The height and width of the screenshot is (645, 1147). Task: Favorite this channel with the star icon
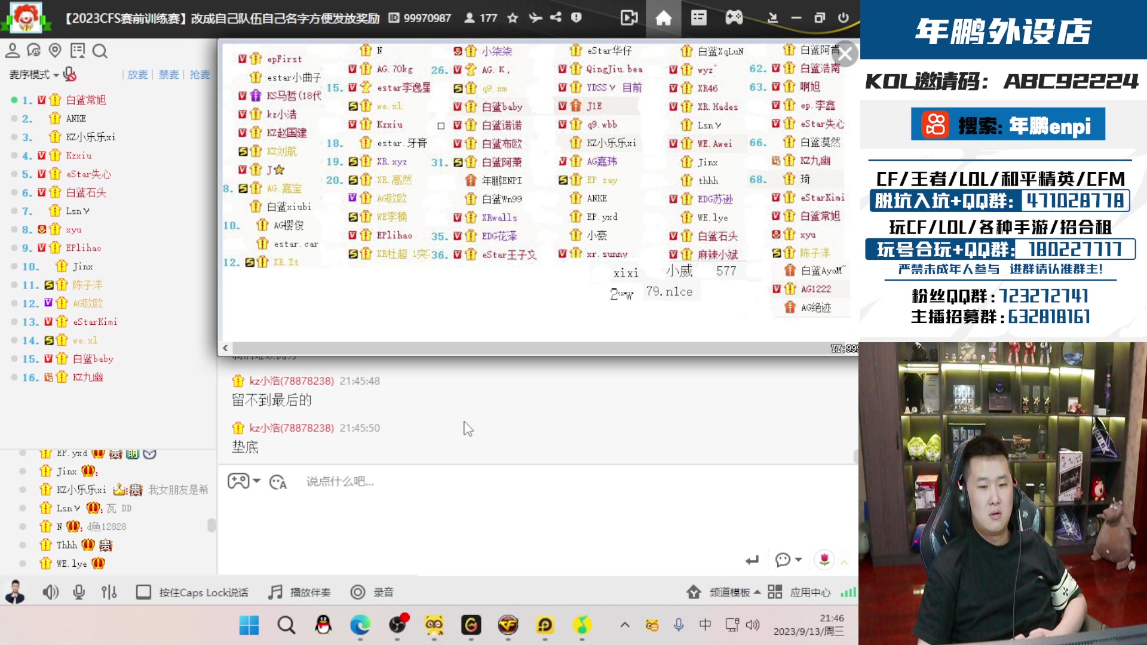[513, 18]
